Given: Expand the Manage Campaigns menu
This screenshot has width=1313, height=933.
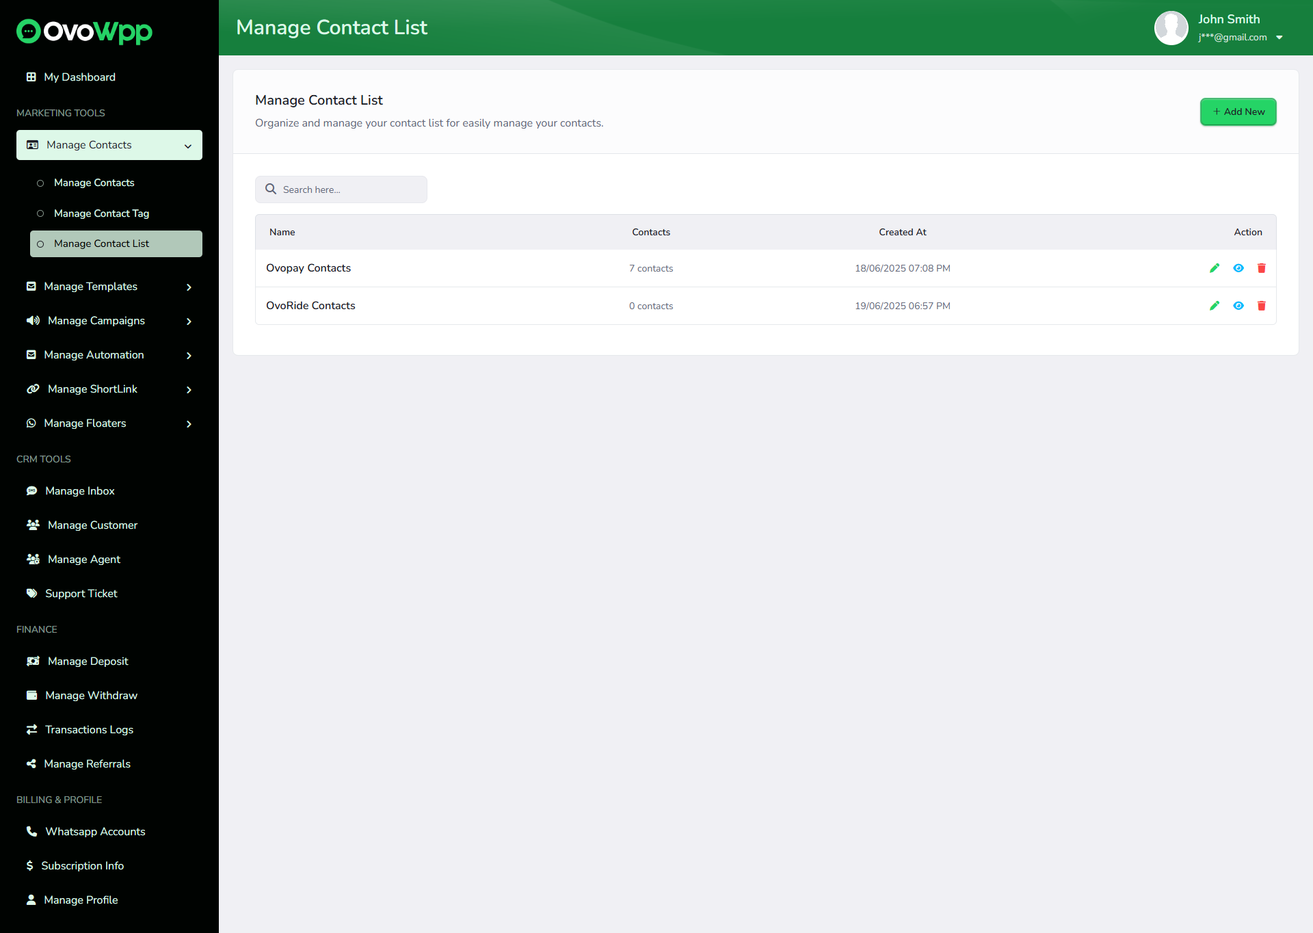Looking at the screenshot, I should [189, 321].
